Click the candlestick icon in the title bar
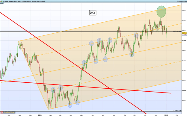The width and height of the screenshot is (187, 116). tap(1, 1)
